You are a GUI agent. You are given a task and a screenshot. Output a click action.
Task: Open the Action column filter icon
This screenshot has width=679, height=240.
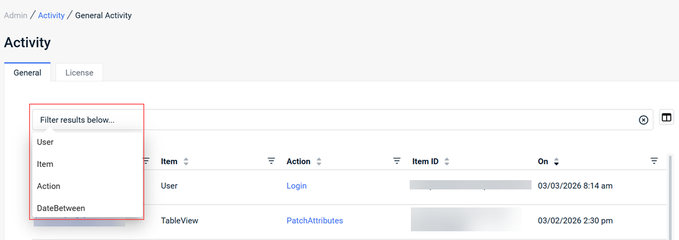[397, 161]
